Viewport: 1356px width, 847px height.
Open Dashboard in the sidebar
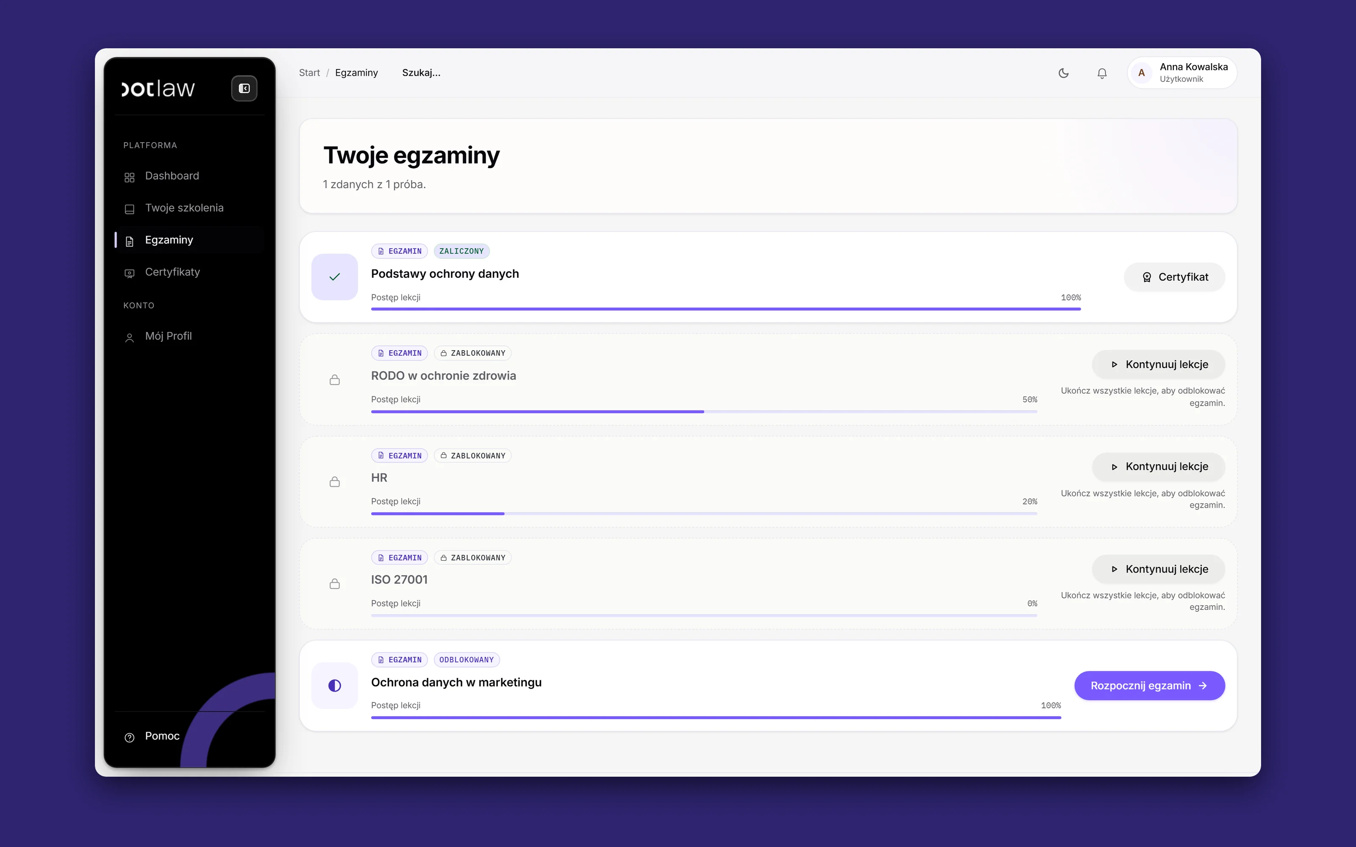189,176
